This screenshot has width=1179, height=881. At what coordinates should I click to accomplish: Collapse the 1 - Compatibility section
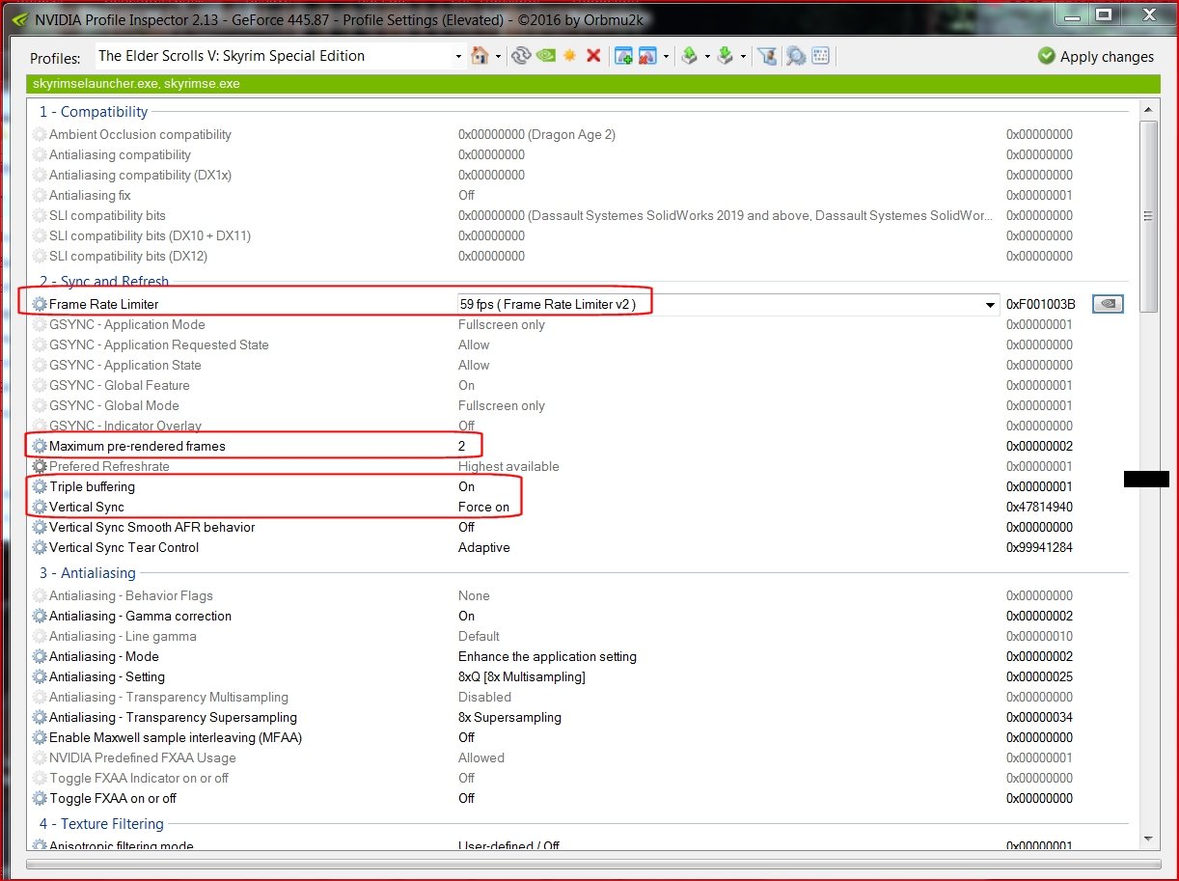(x=94, y=112)
